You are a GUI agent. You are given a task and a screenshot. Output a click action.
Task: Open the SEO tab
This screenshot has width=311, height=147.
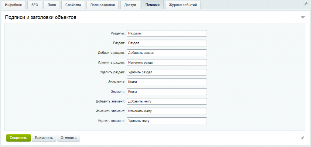tap(35, 5)
